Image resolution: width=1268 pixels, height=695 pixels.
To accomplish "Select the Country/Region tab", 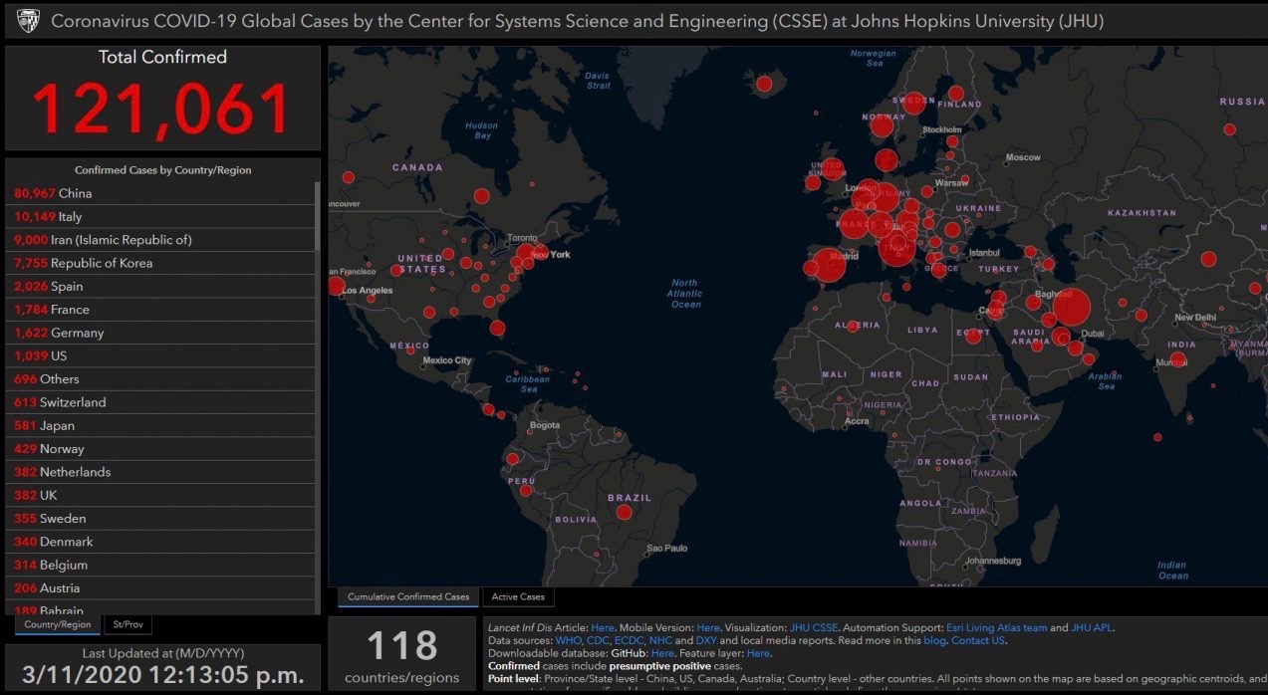I will click(x=57, y=625).
